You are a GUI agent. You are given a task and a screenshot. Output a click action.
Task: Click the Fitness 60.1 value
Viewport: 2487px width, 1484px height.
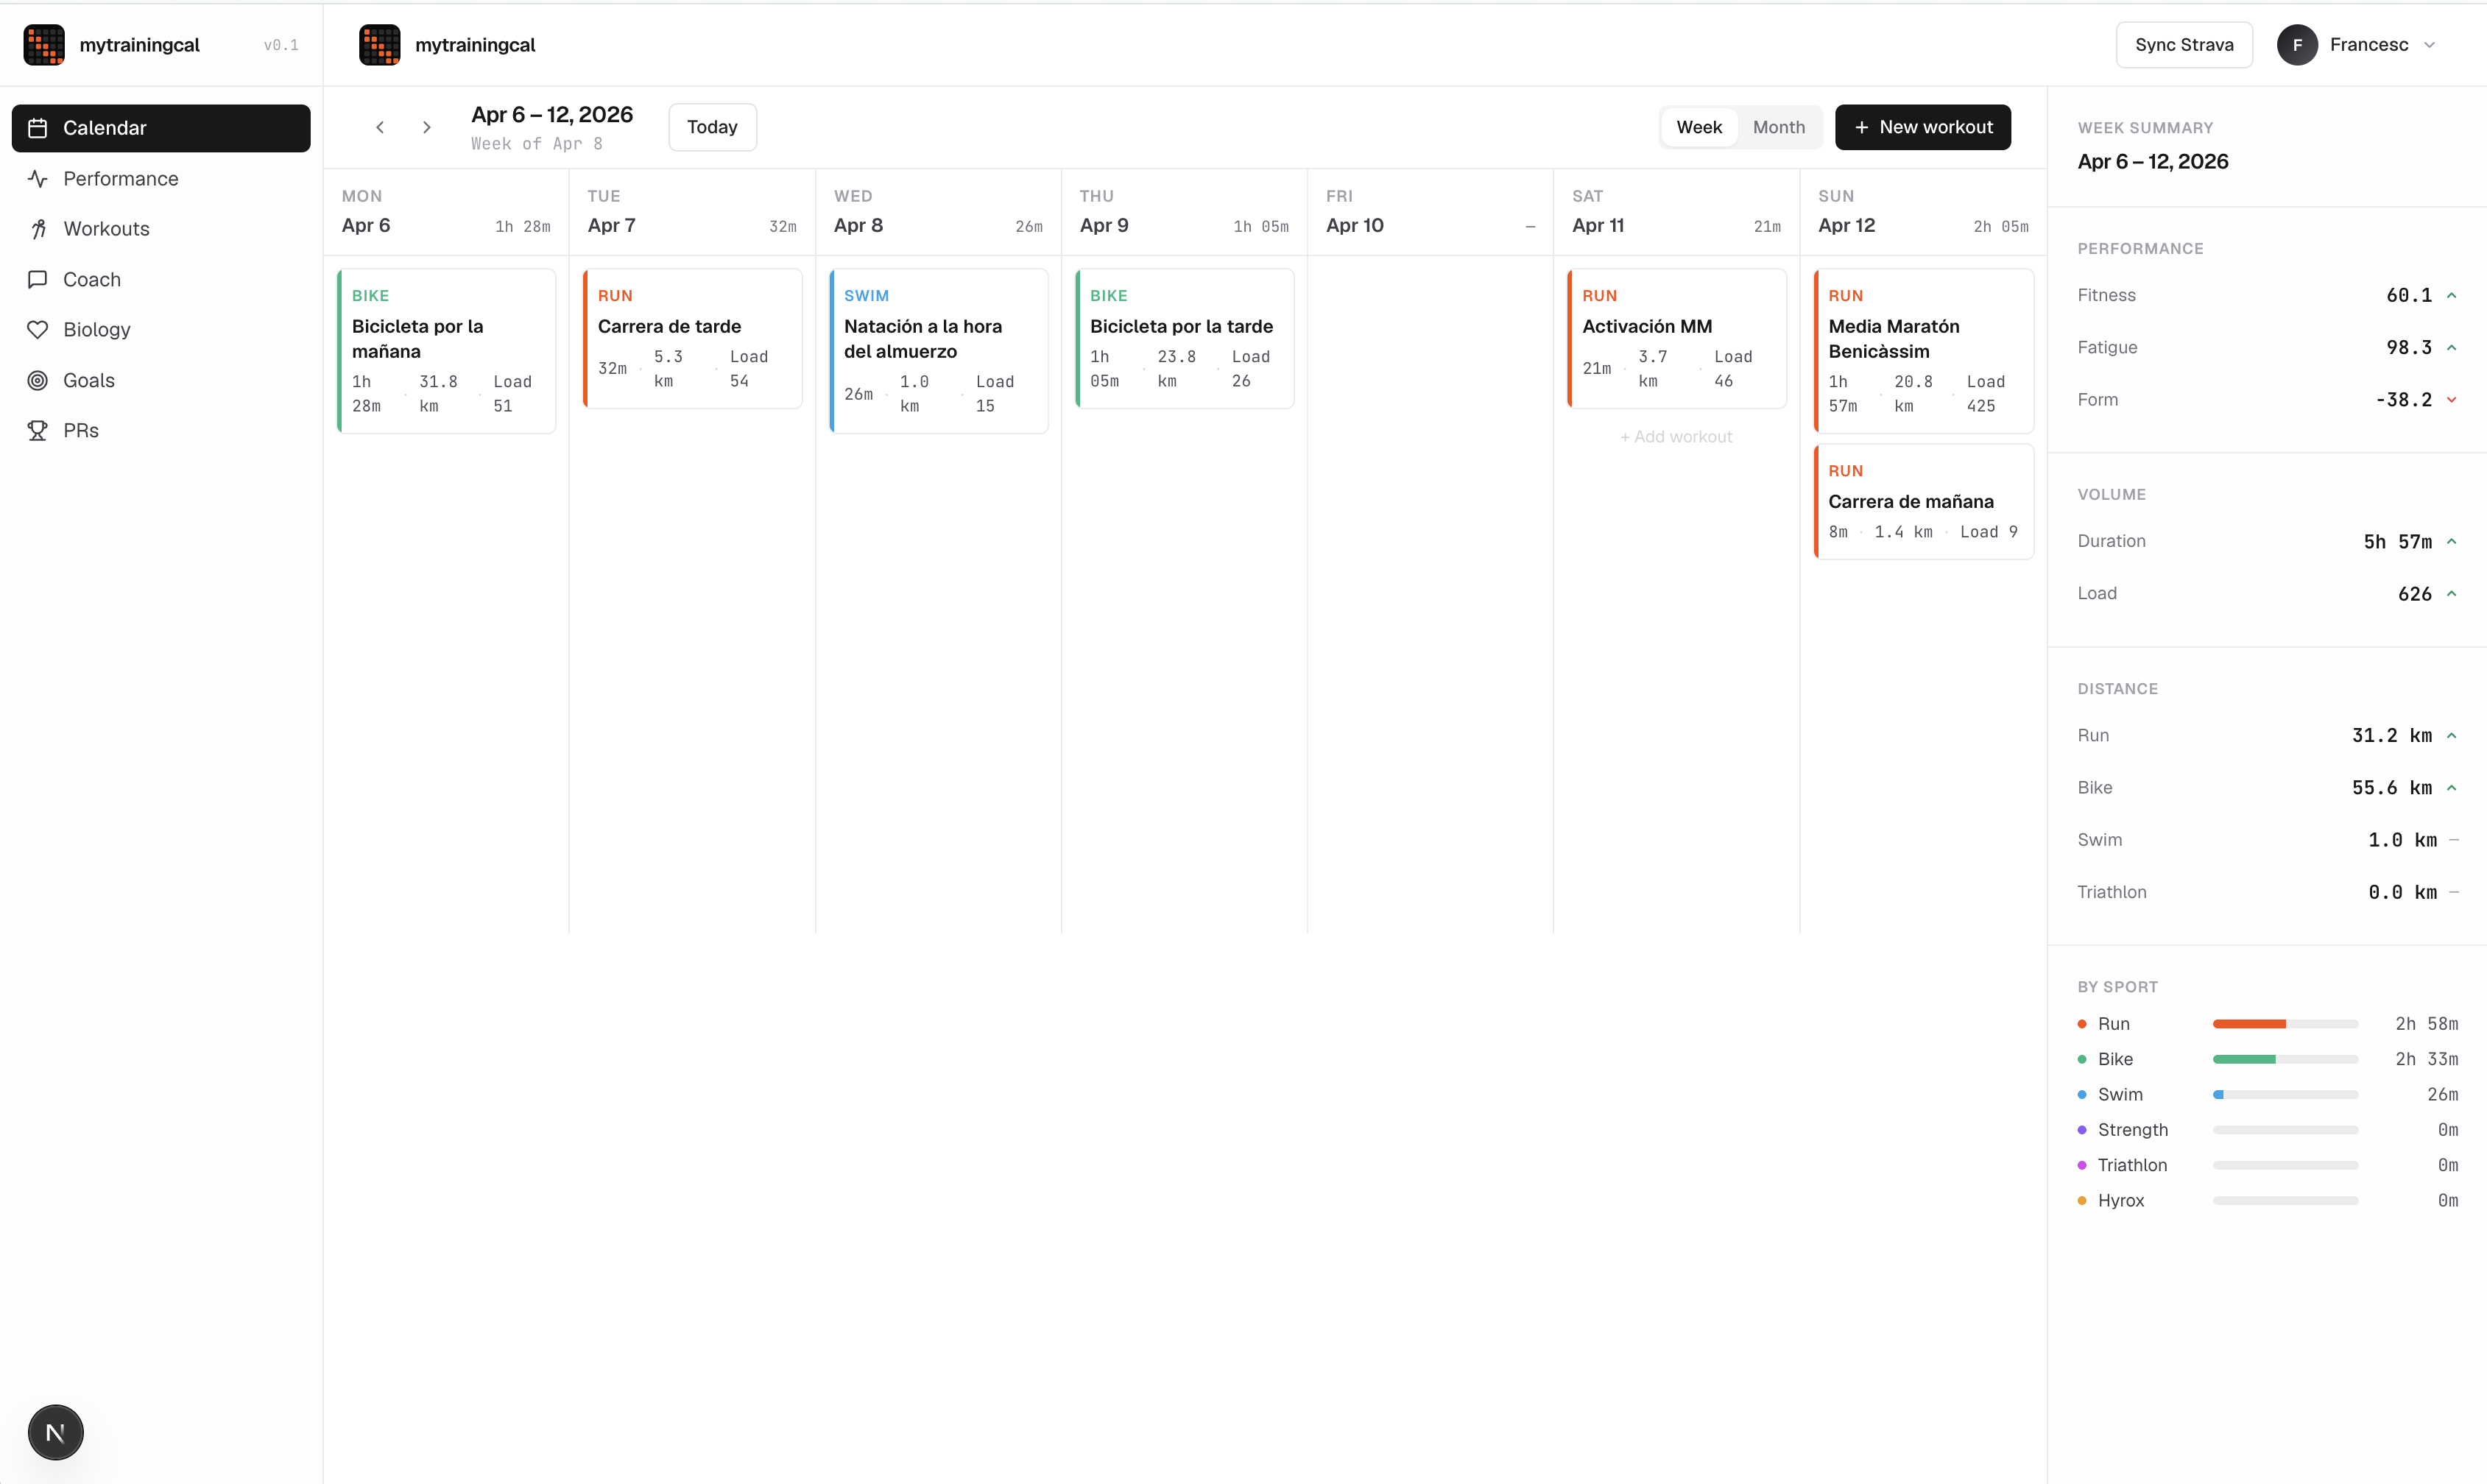[2409, 295]
